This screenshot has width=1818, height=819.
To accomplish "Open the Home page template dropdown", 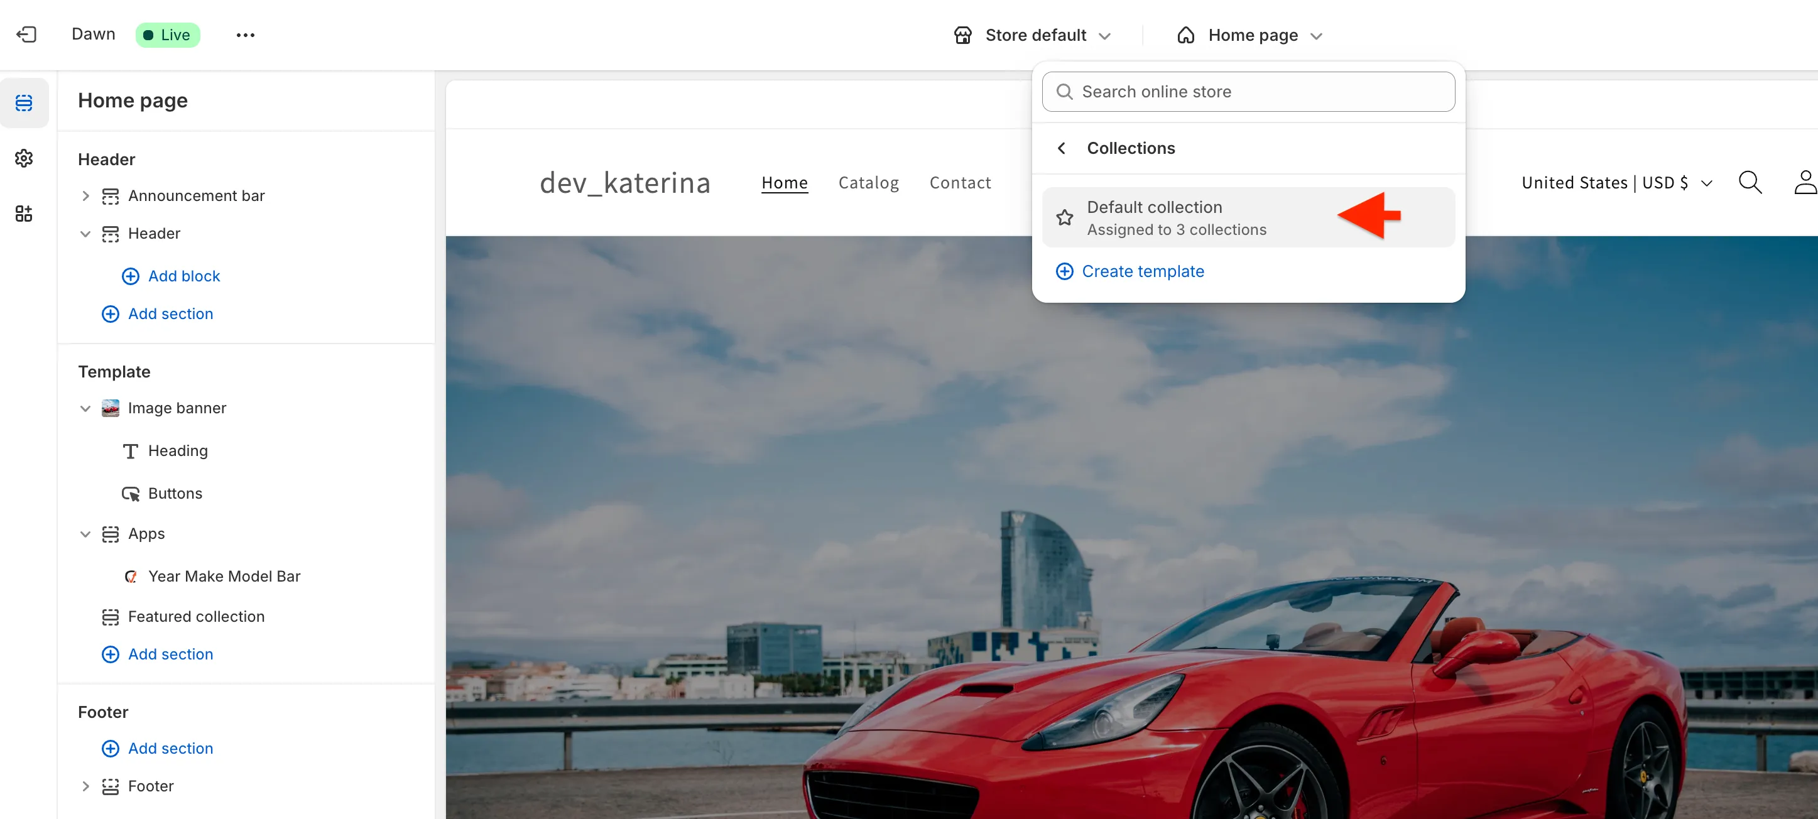I will (x=1249, y=35).
